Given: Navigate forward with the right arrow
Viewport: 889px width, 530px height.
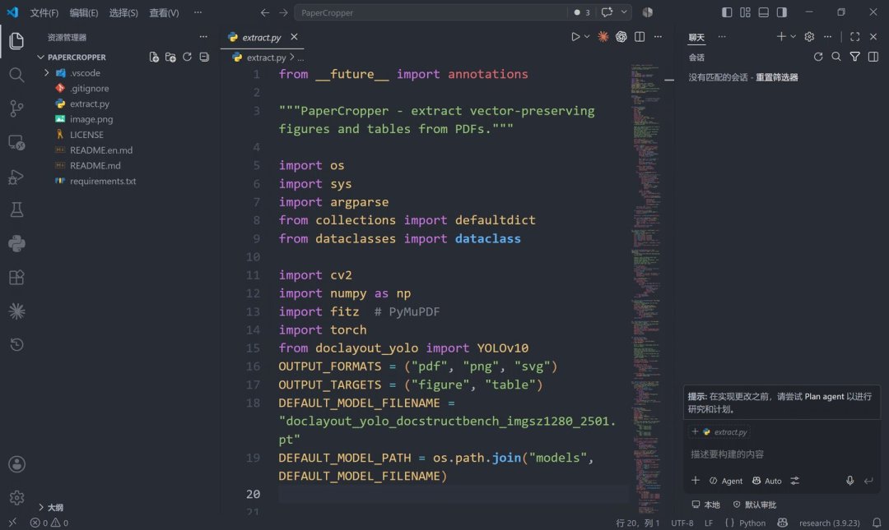Looking at the screenshot, I should point(283,12).
